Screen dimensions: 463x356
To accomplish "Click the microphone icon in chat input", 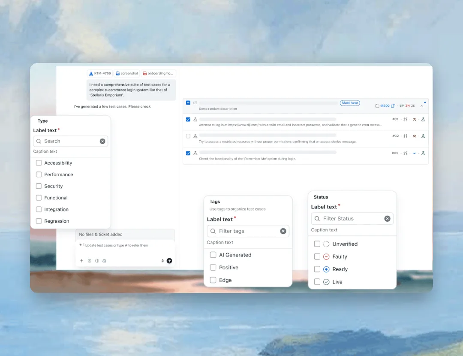I will (162, 261).
